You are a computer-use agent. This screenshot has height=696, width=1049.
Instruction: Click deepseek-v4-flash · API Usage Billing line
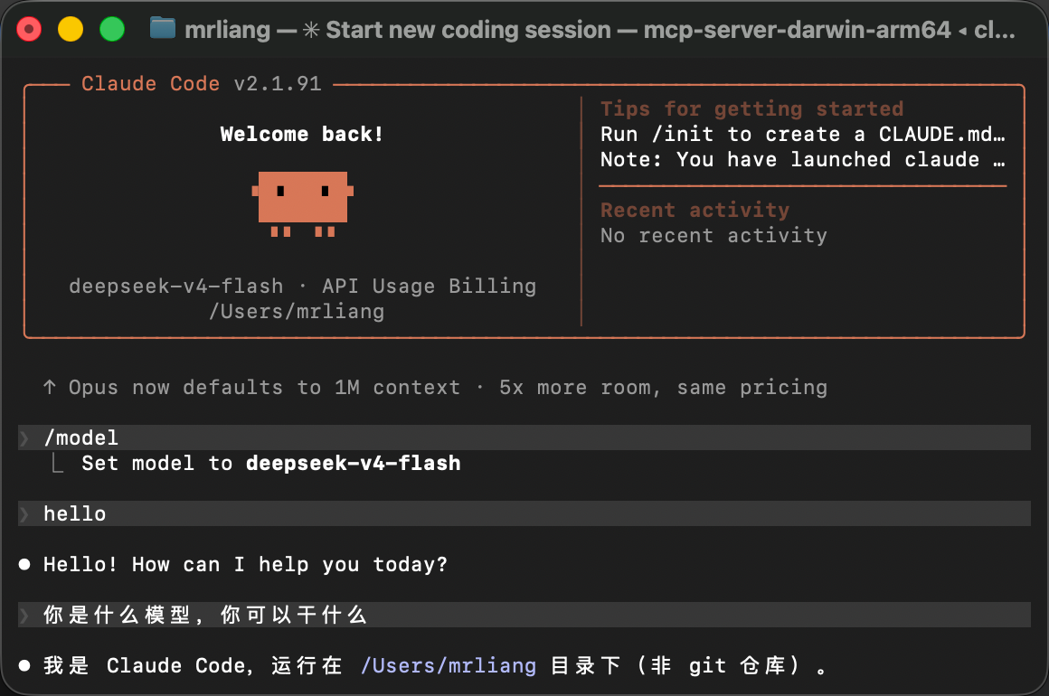pos(302,287)
